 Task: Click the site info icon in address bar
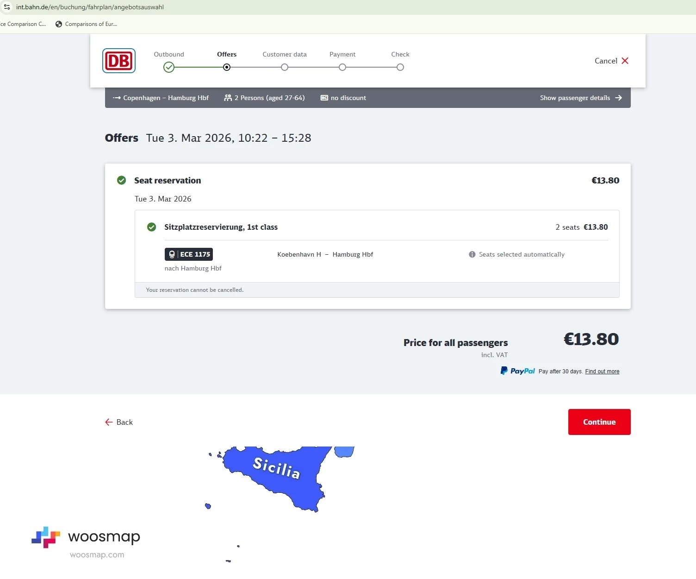click(x=7, y=7)
